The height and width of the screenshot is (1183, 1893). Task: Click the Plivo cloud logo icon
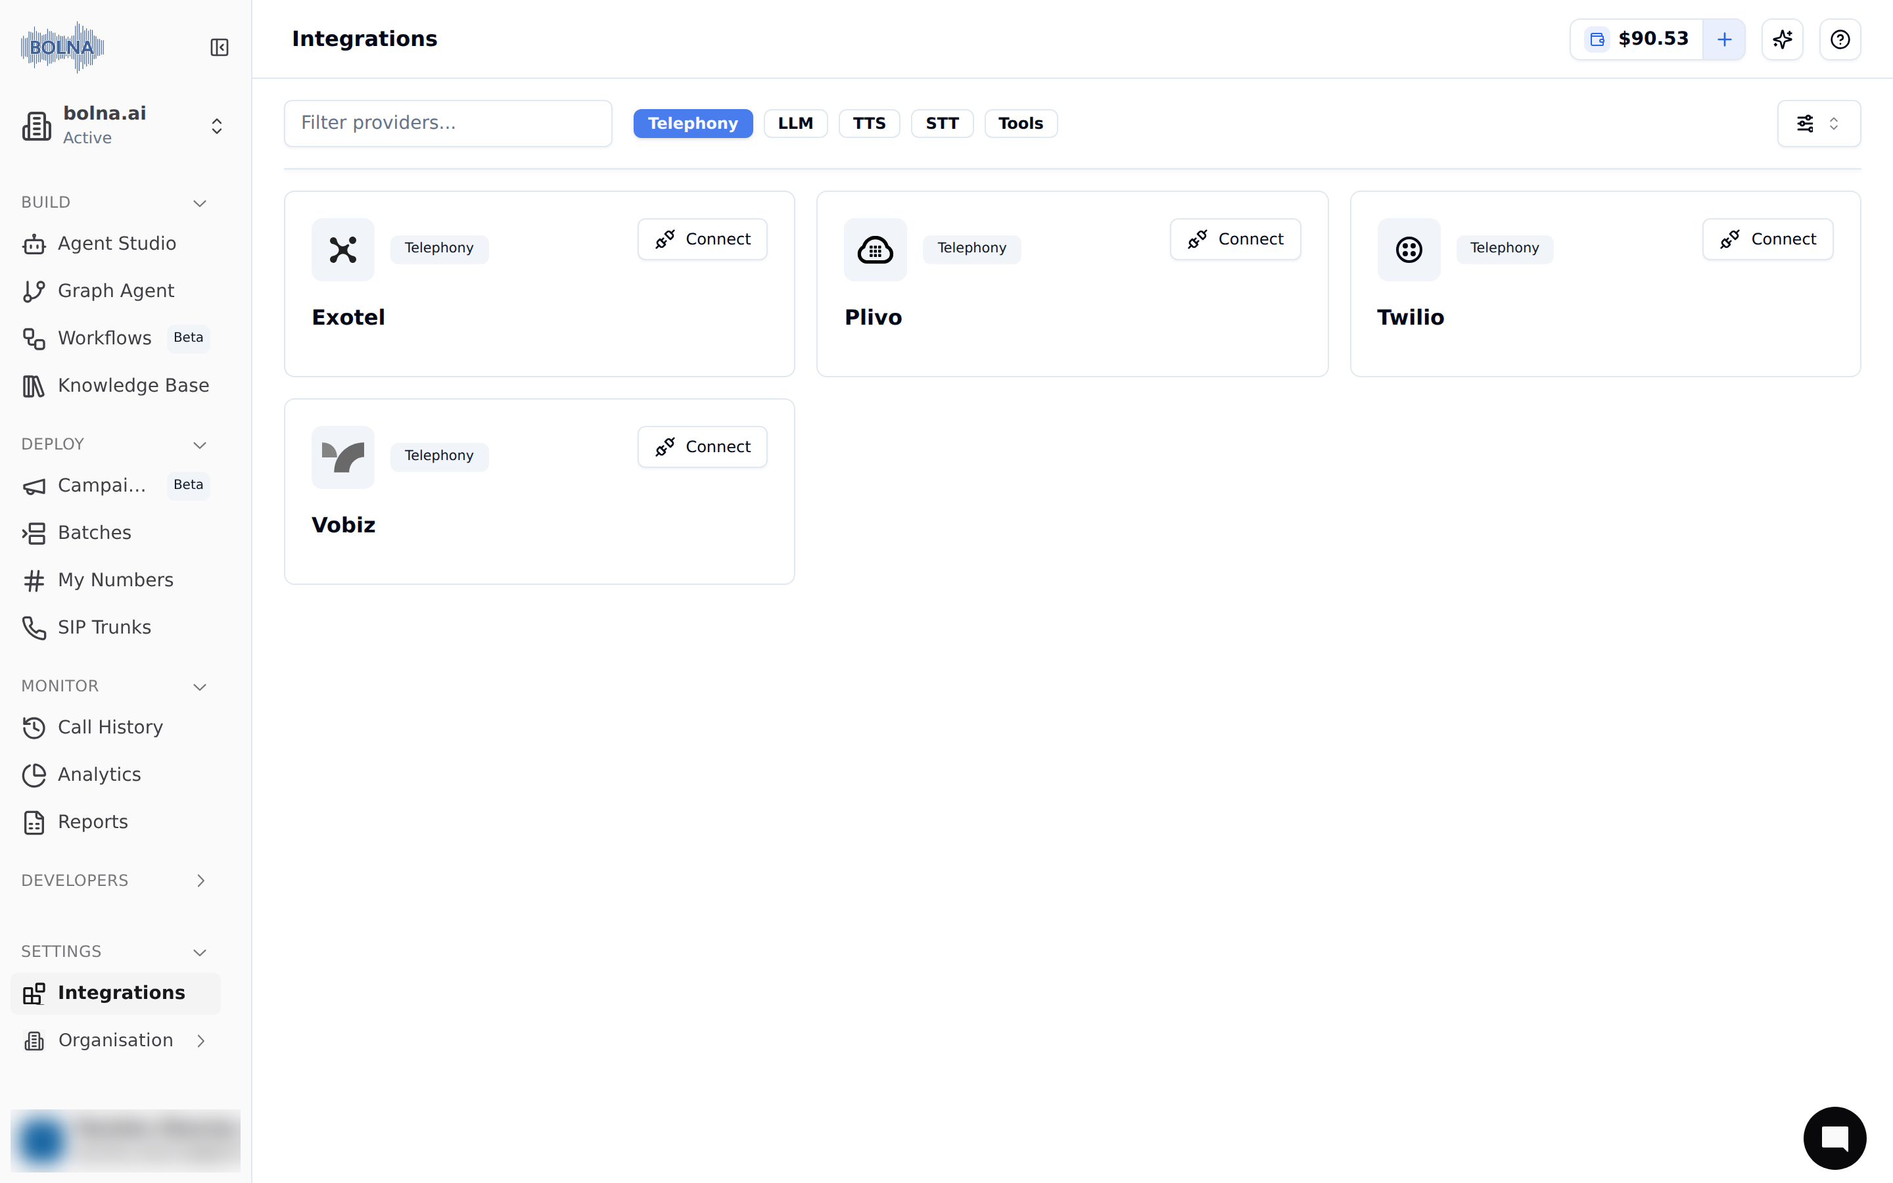pyautogui.click(x=876, y=250)
